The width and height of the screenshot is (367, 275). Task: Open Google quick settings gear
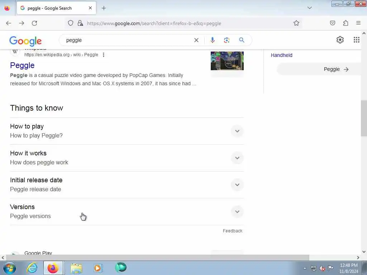click(340, 40)
